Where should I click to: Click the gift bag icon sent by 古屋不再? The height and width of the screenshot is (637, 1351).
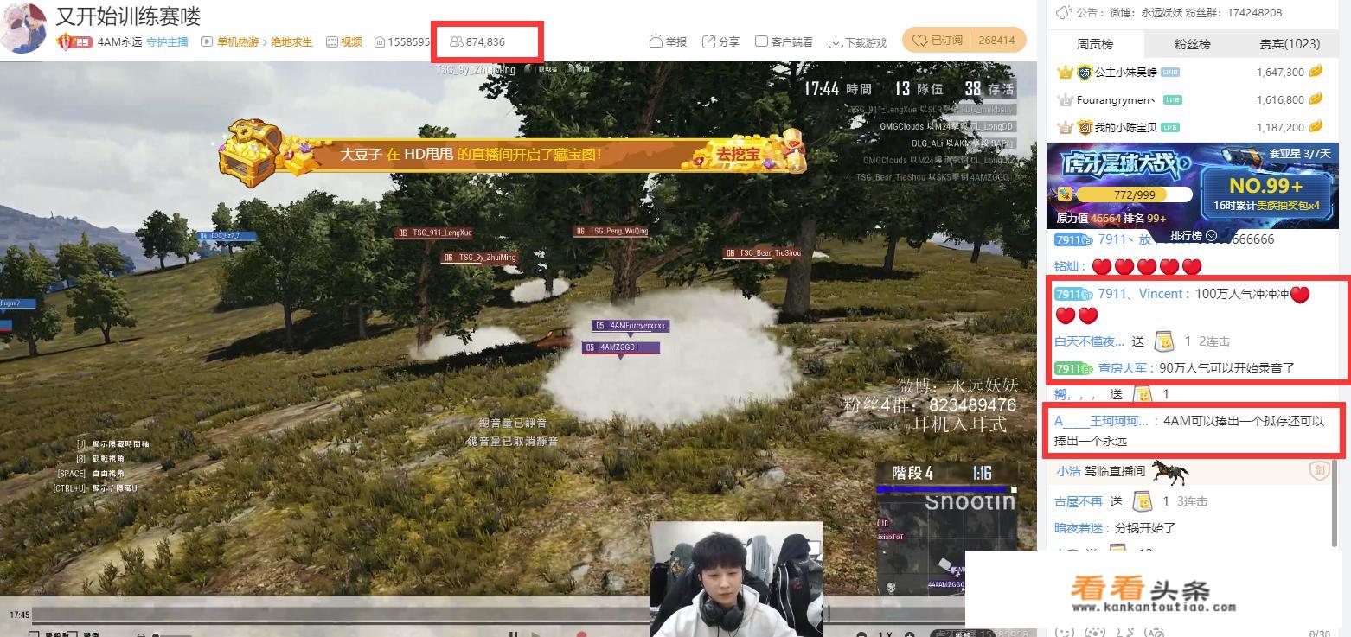[x=1143, y=501]
